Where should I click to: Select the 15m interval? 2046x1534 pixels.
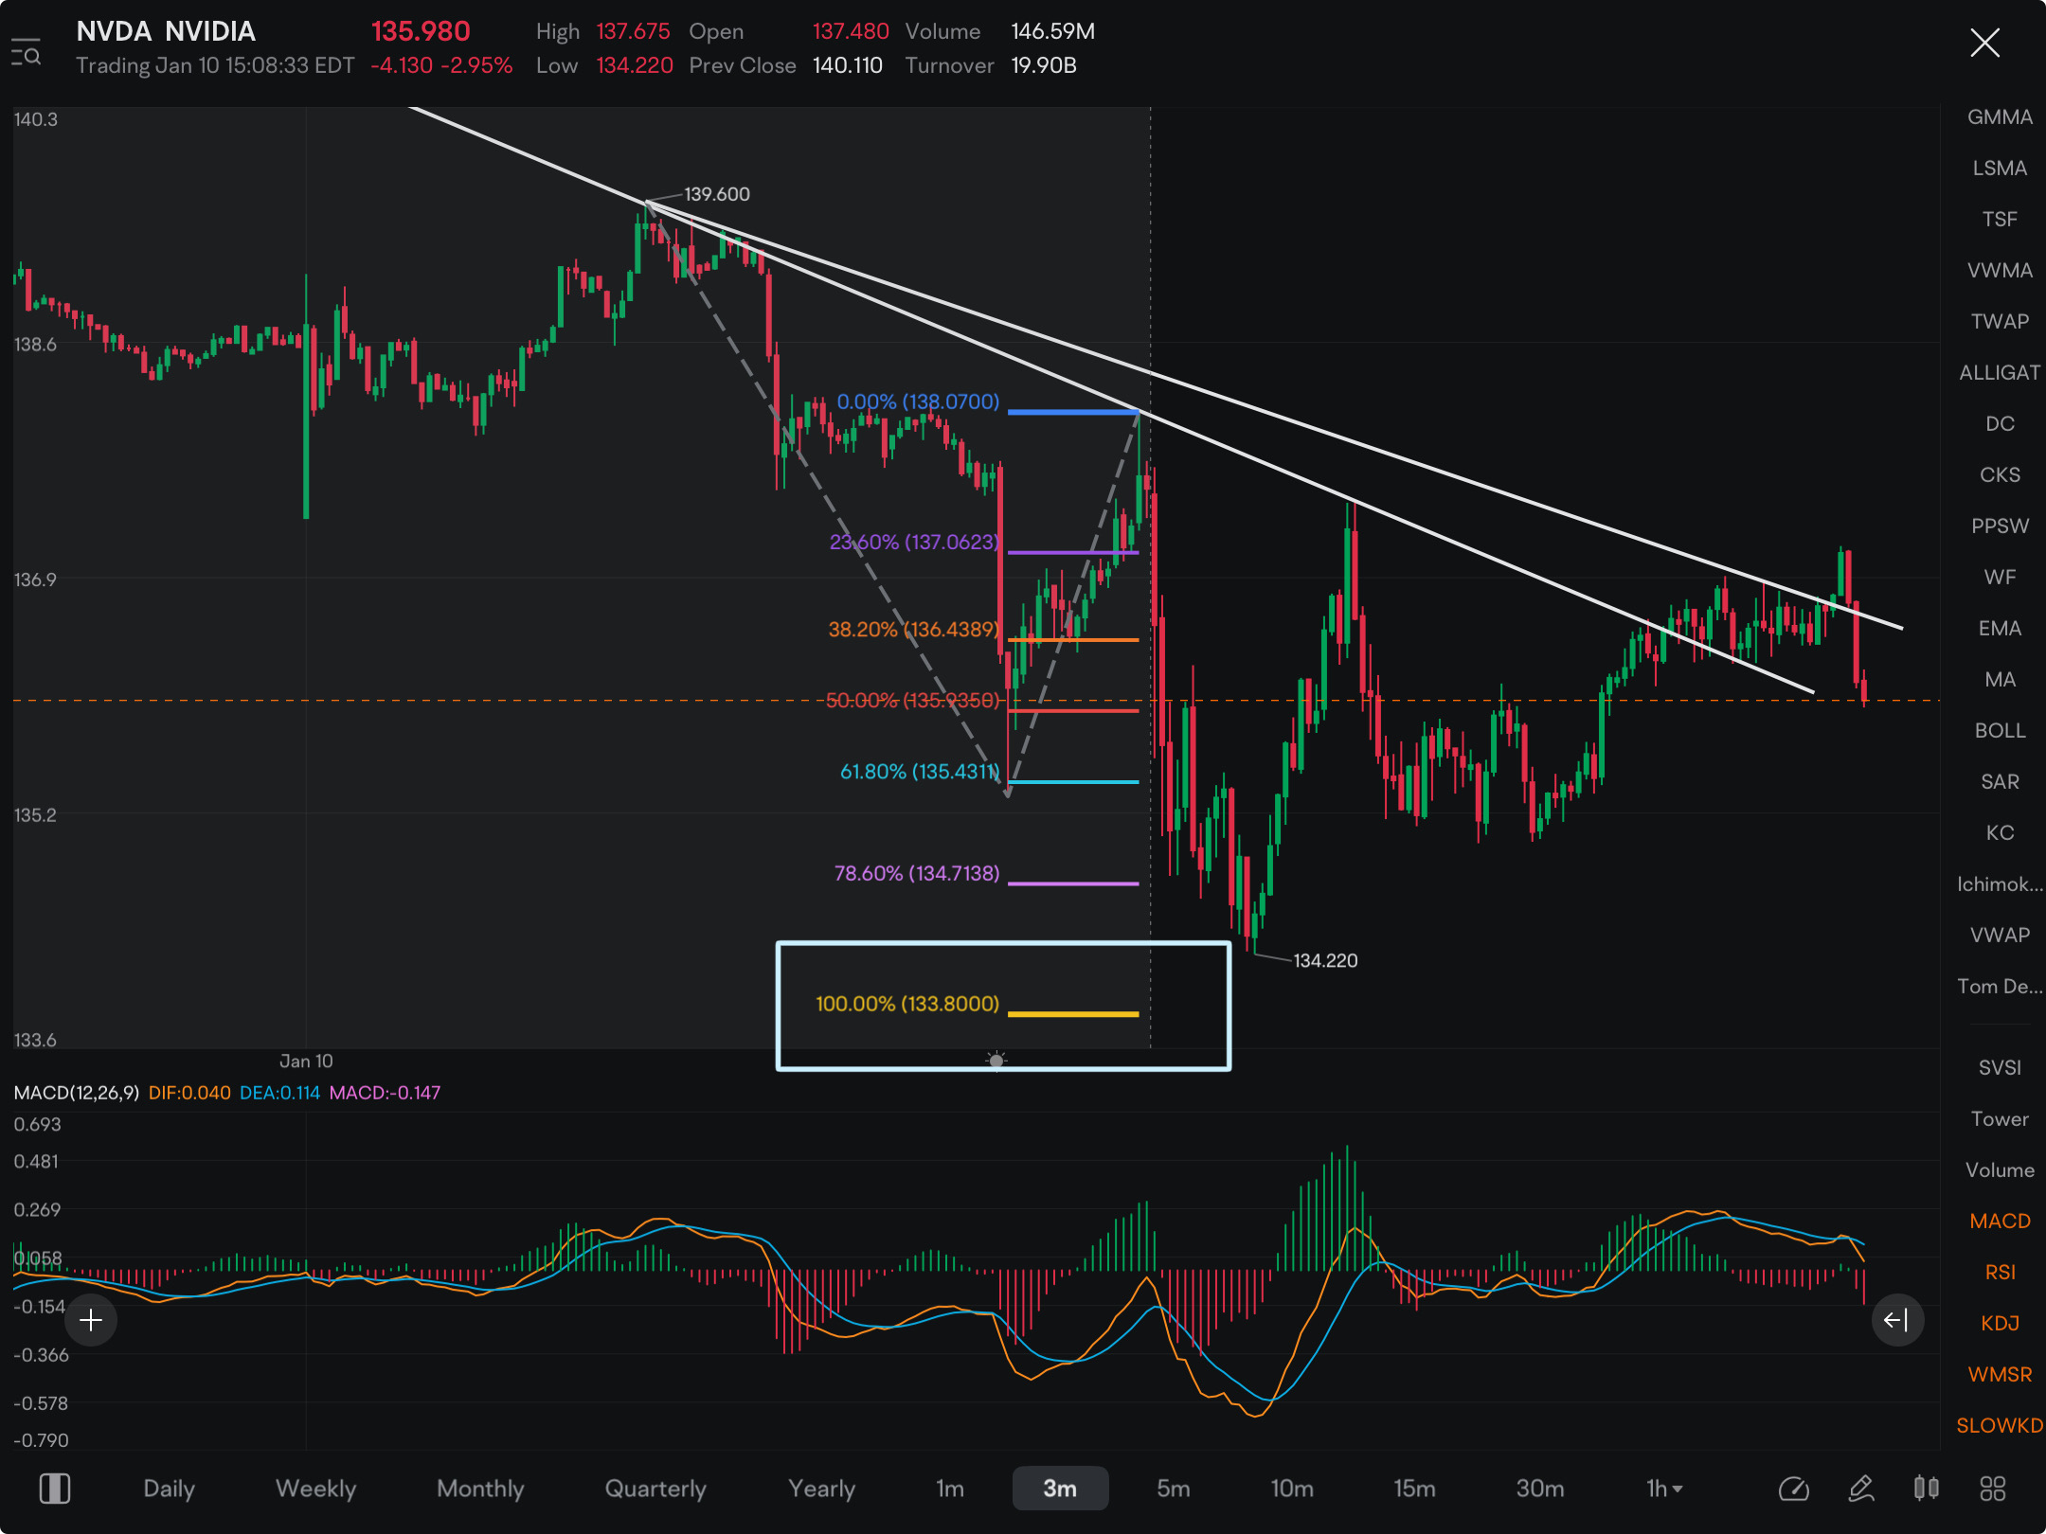(x=1414, y=1489)
